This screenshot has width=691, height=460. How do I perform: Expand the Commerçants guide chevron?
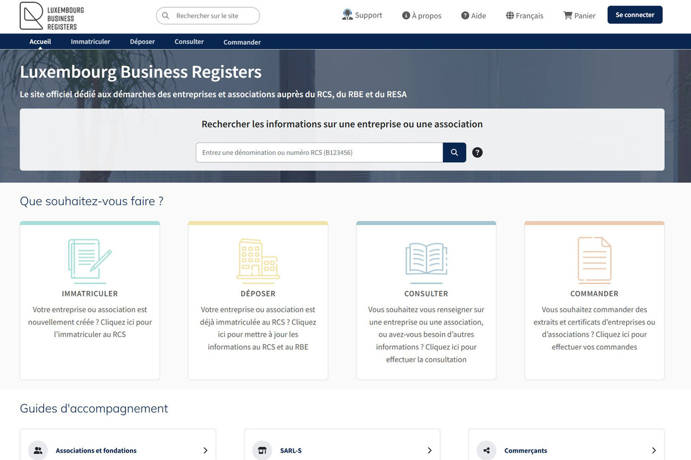(x=653, y=450)
